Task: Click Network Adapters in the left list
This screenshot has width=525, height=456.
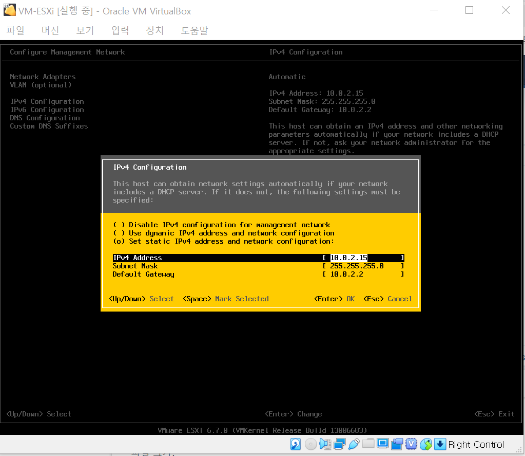Action: (43, 77)
